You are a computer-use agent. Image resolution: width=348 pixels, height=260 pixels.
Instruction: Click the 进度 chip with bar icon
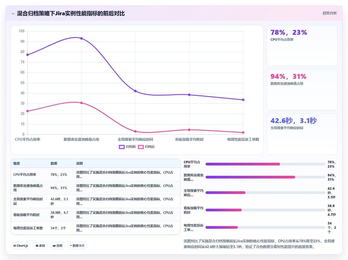click(57, 246)
